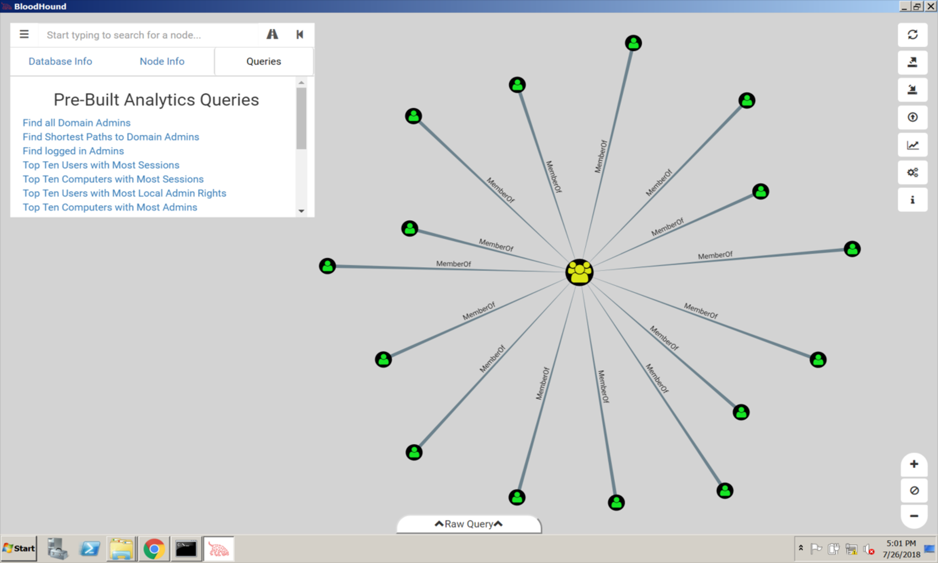Open the upload data icon
This screenshot has height=563, width=938.
pyautogui.click(x=912, y=117)
